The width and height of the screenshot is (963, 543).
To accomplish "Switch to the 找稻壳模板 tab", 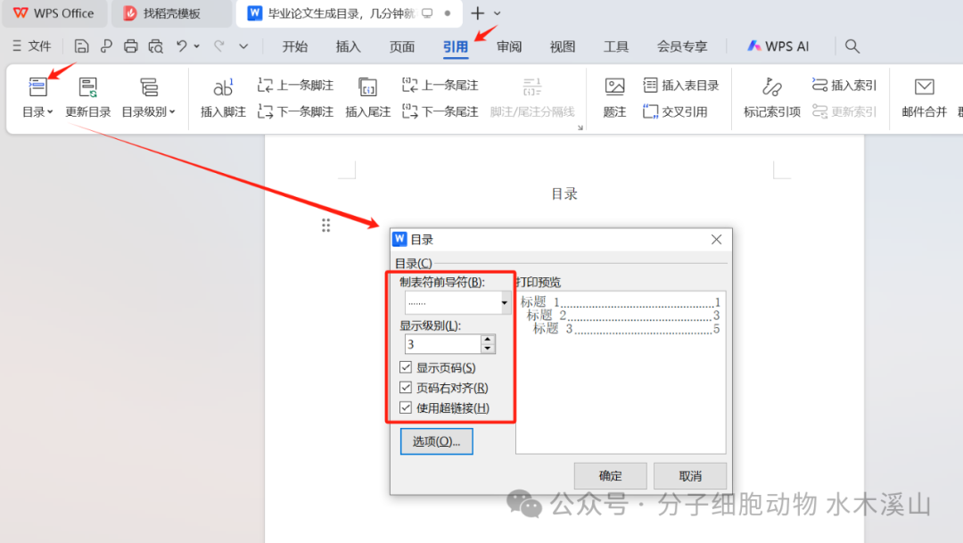I will (x=172, y=13).
